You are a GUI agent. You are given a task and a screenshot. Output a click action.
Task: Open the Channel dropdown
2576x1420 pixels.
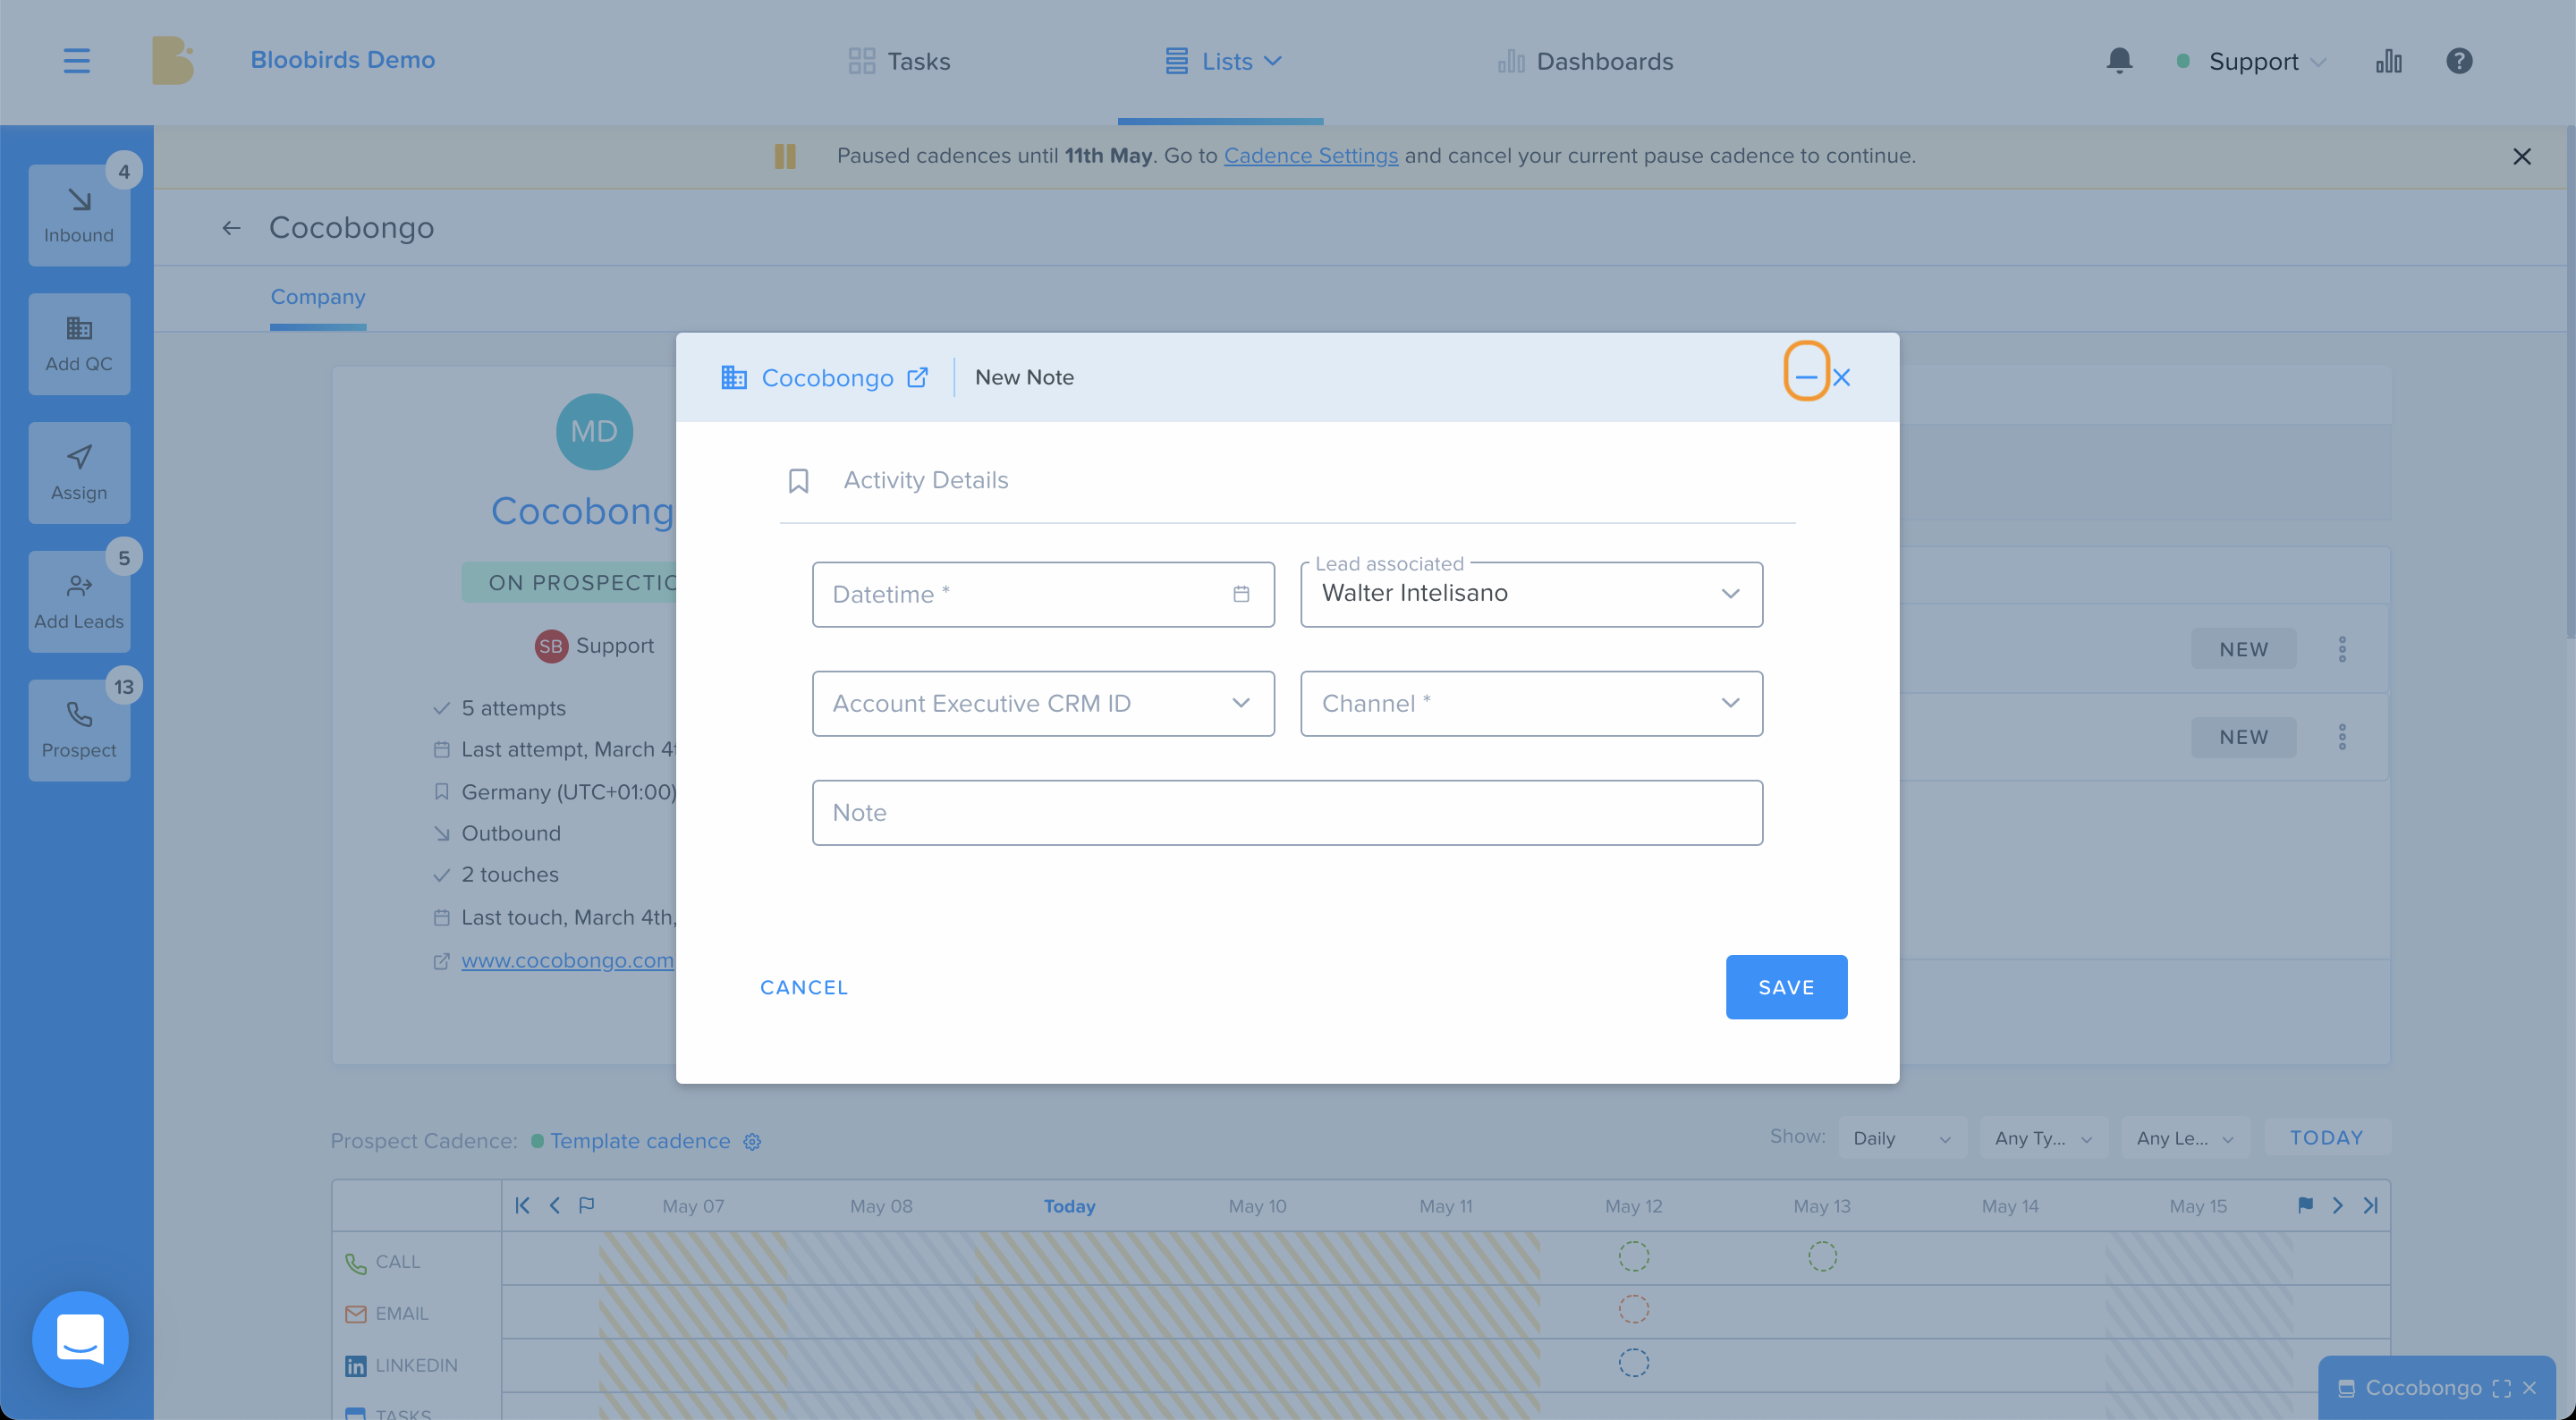[1531, 704]
